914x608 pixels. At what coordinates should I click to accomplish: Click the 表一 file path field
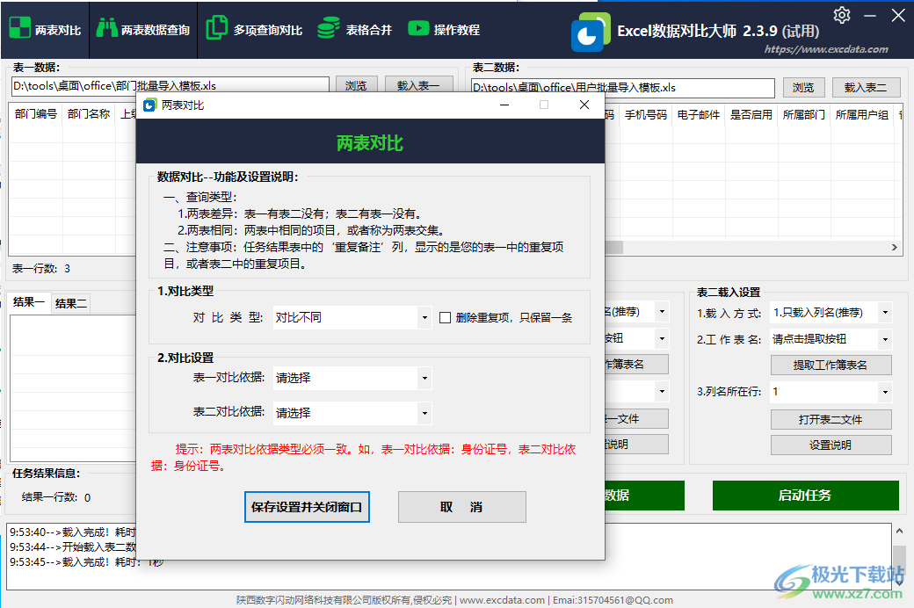click(170, 86)
